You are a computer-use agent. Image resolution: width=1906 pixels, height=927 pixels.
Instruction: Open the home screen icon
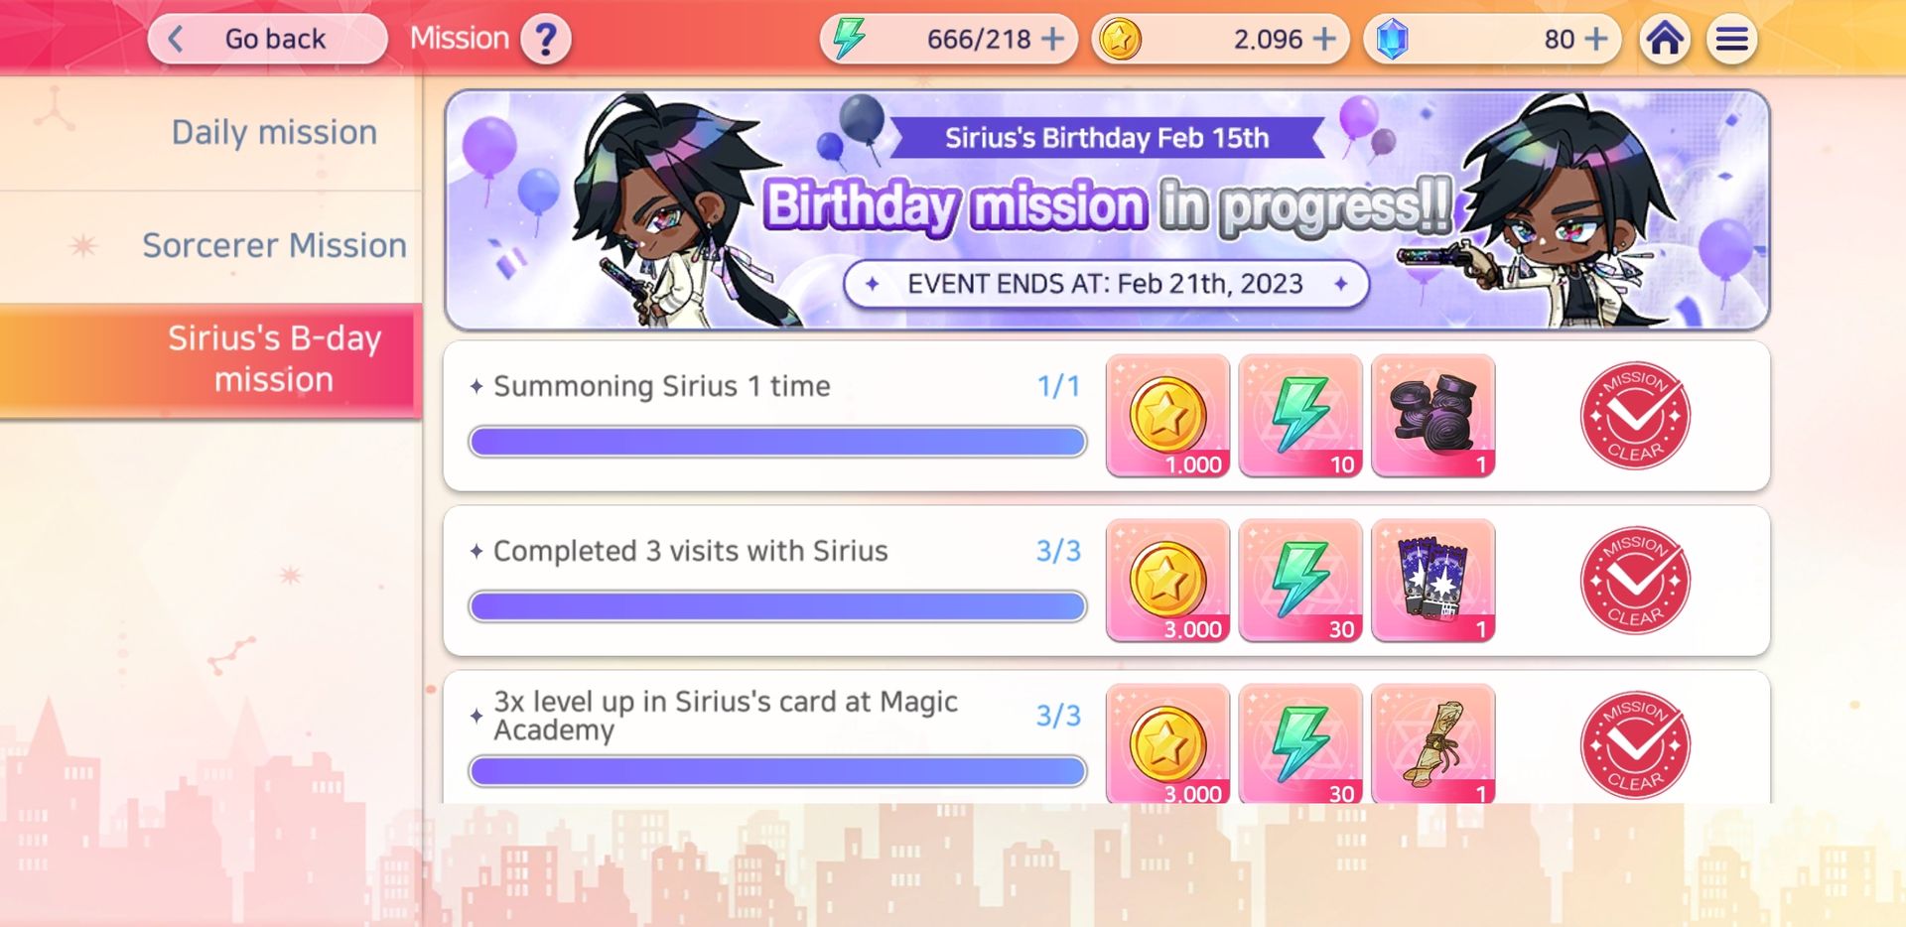click(x=1665, y=40)
